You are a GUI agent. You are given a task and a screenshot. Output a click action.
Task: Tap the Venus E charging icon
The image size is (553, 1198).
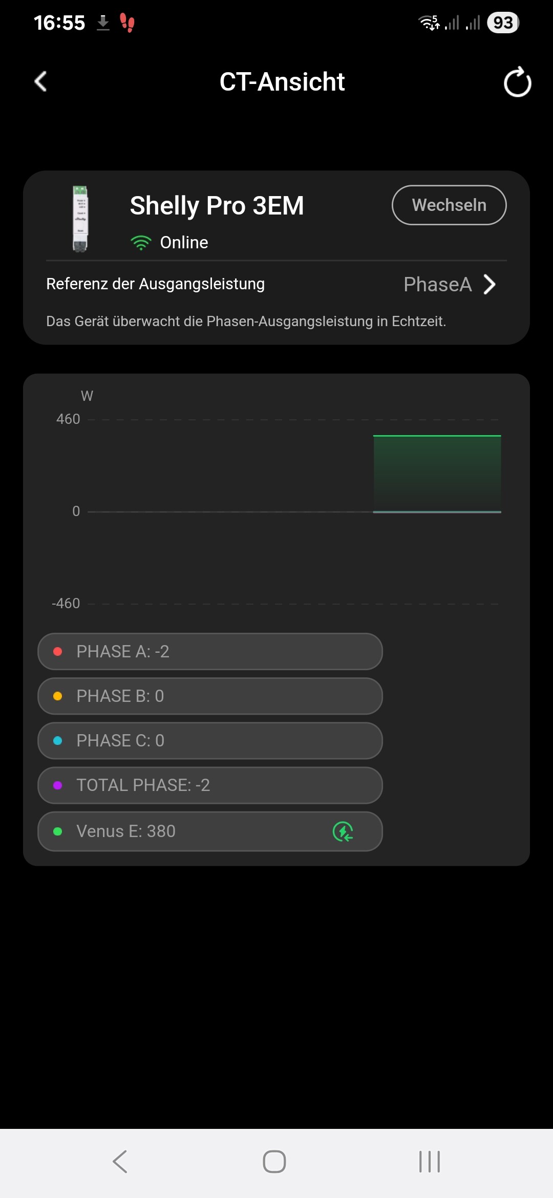(343, 831)
